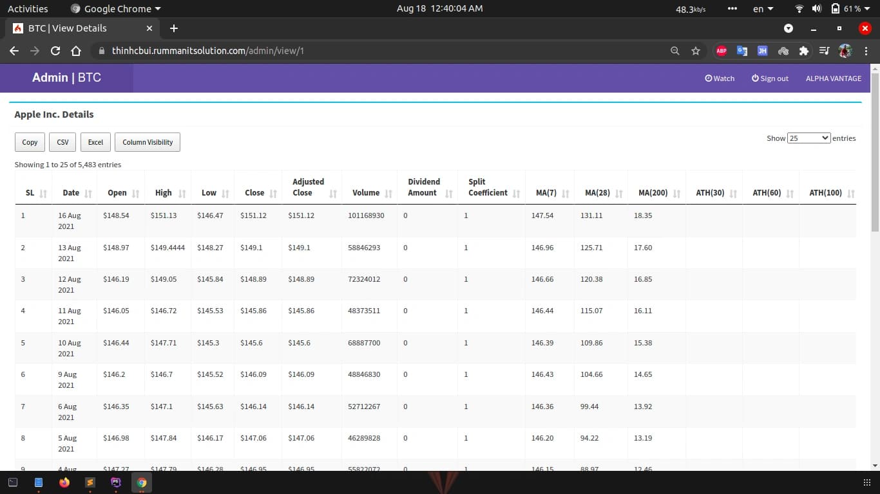Expand the Google Chrome app menu
This screenshot has height=494, width=880.
point(116,9)
